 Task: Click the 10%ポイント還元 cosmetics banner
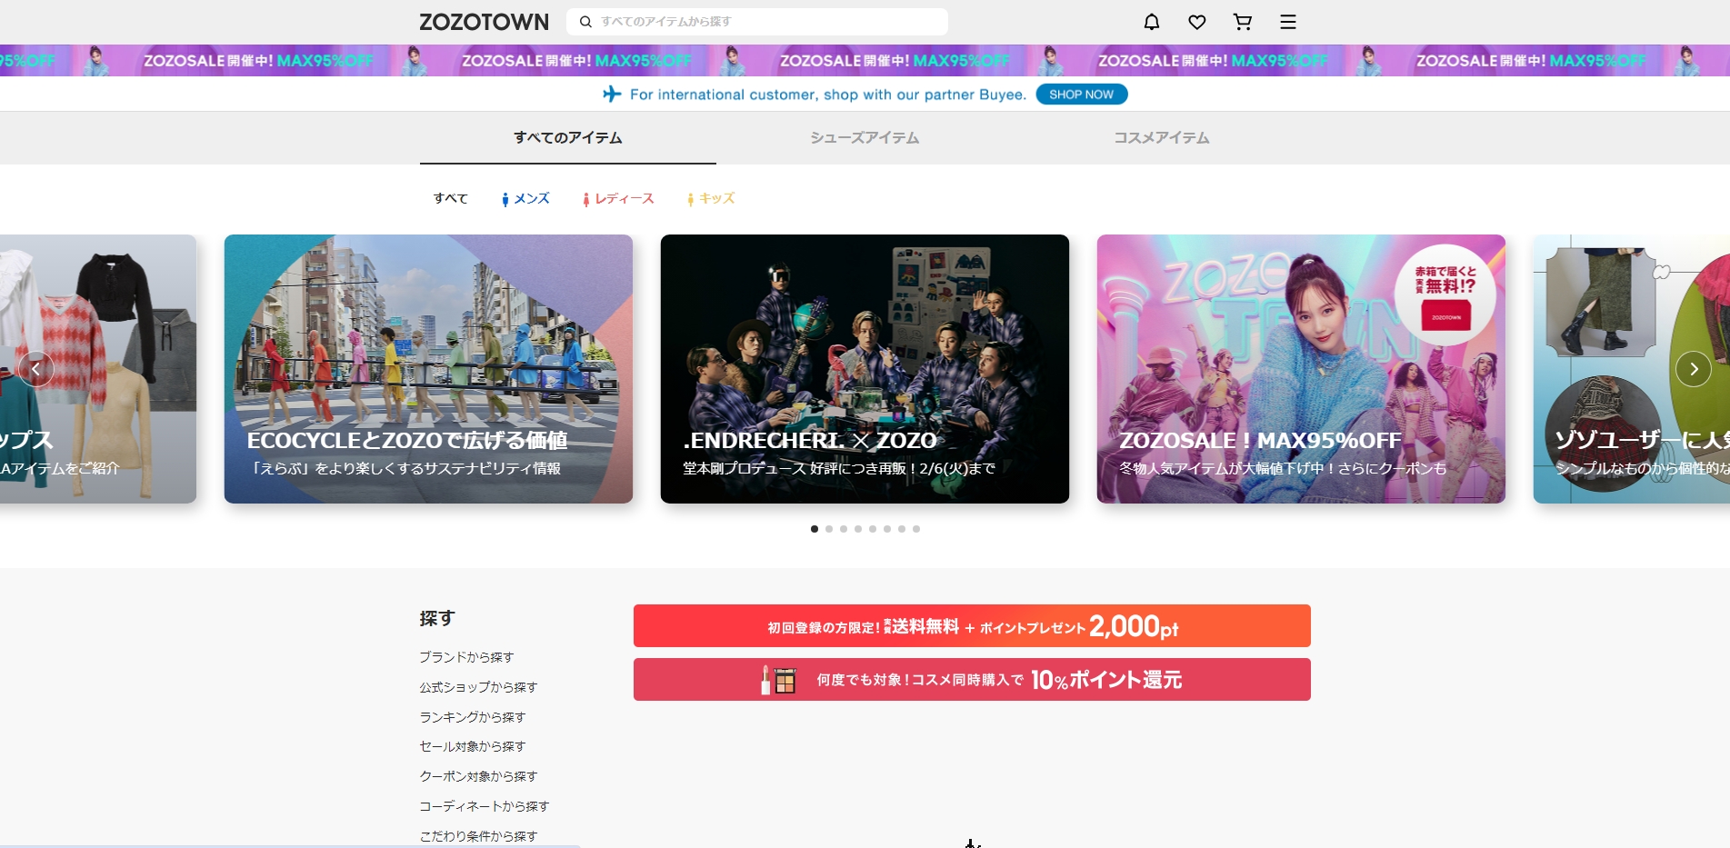972,680
